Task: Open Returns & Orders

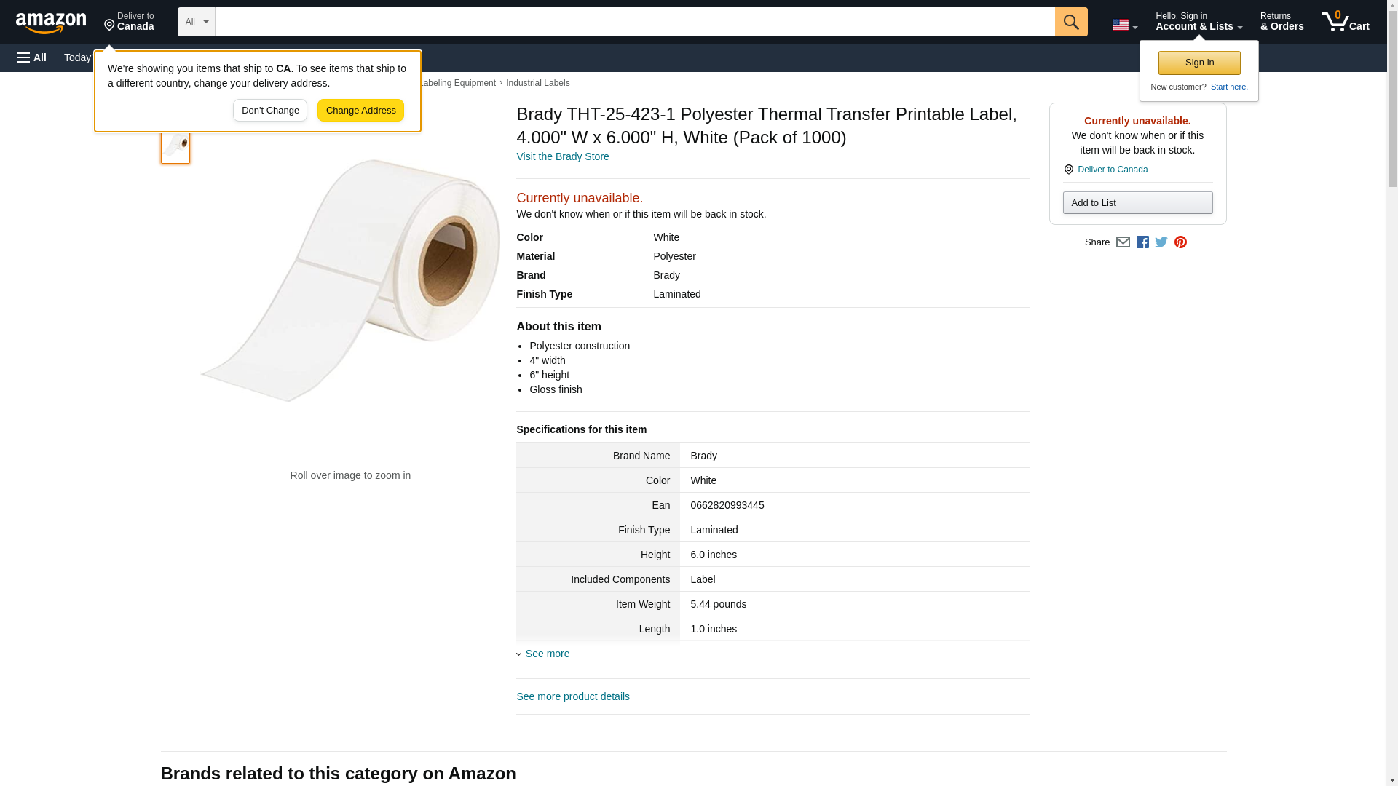Action: (1281, 22)
